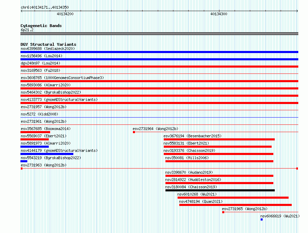Screen dimensions: 308x233
Task: Click nsv5569037 (Ebert2021) label
Action: tap(44, 136)
